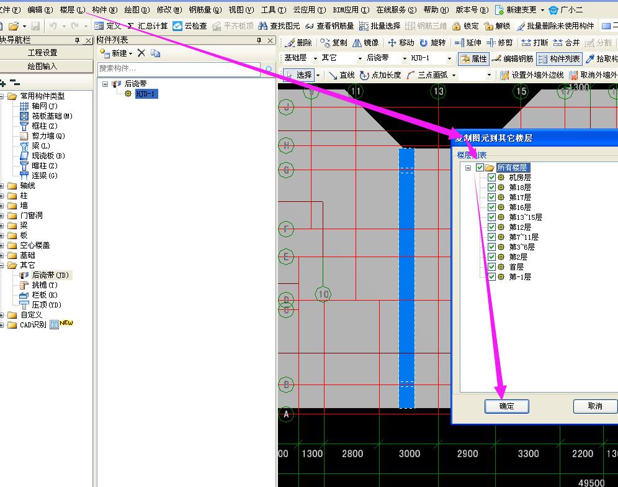
Task: Uncheck the 第13~15层 checkbox
Action: tap(491, 217)
